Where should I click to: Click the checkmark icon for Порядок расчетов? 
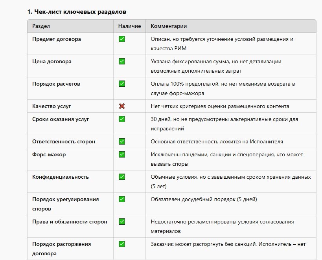click(x=122, y=84)
